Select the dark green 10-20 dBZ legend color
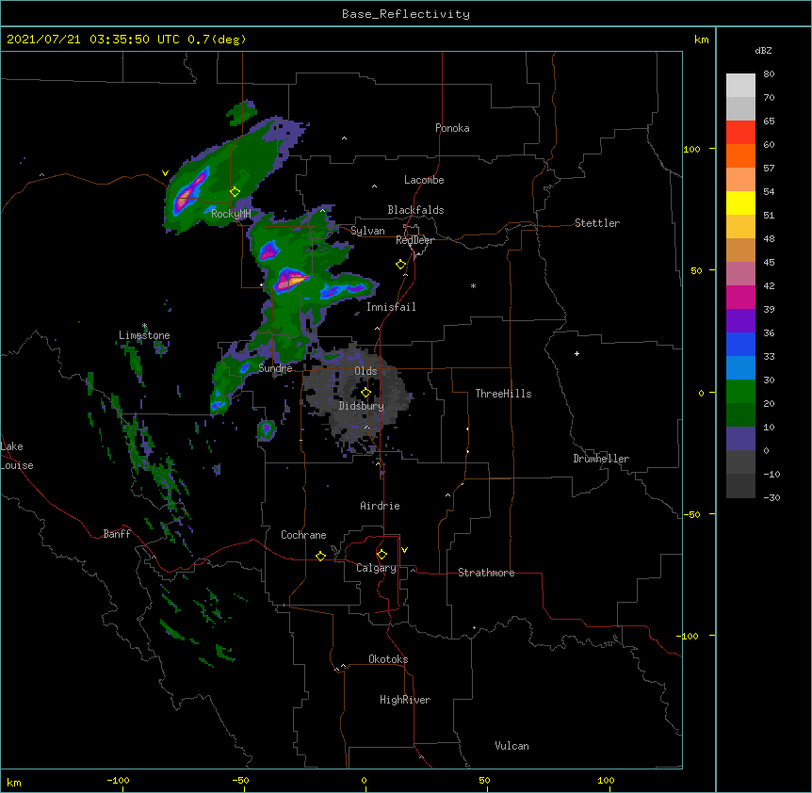 pos(740,415)
